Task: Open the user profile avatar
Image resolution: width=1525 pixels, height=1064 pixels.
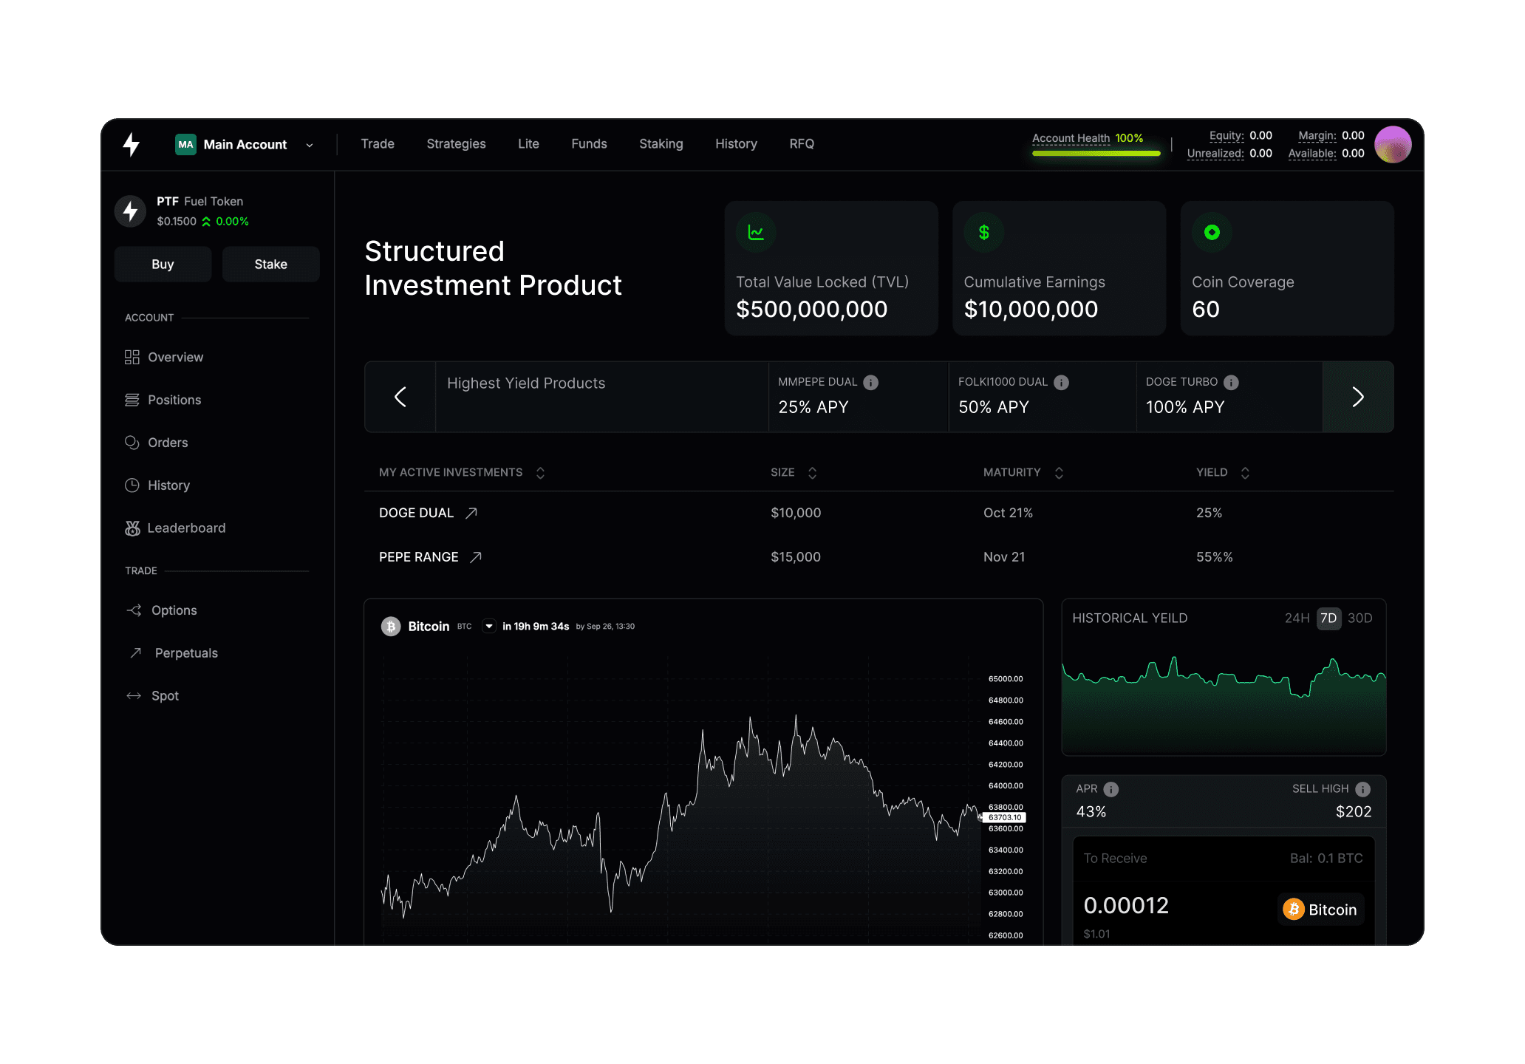Action: click(1393, 144)
